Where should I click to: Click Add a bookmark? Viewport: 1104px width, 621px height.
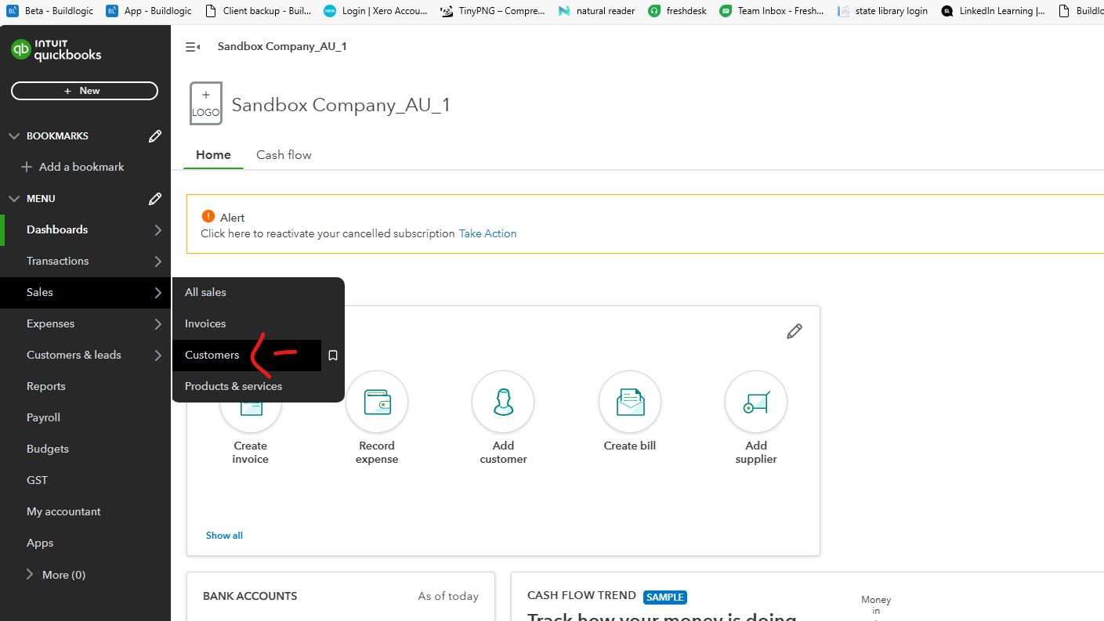(x=72, y=167)
